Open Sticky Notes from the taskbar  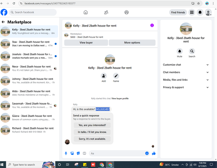click(x=85, y=165)
